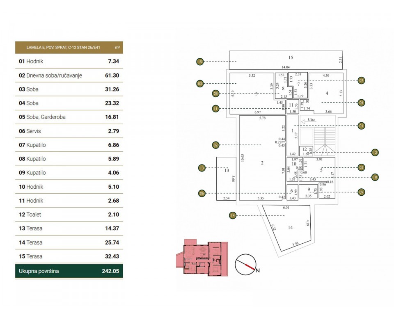Click the 01 hallway marker circle
394x320 pixels.
(x=361, y=126)
